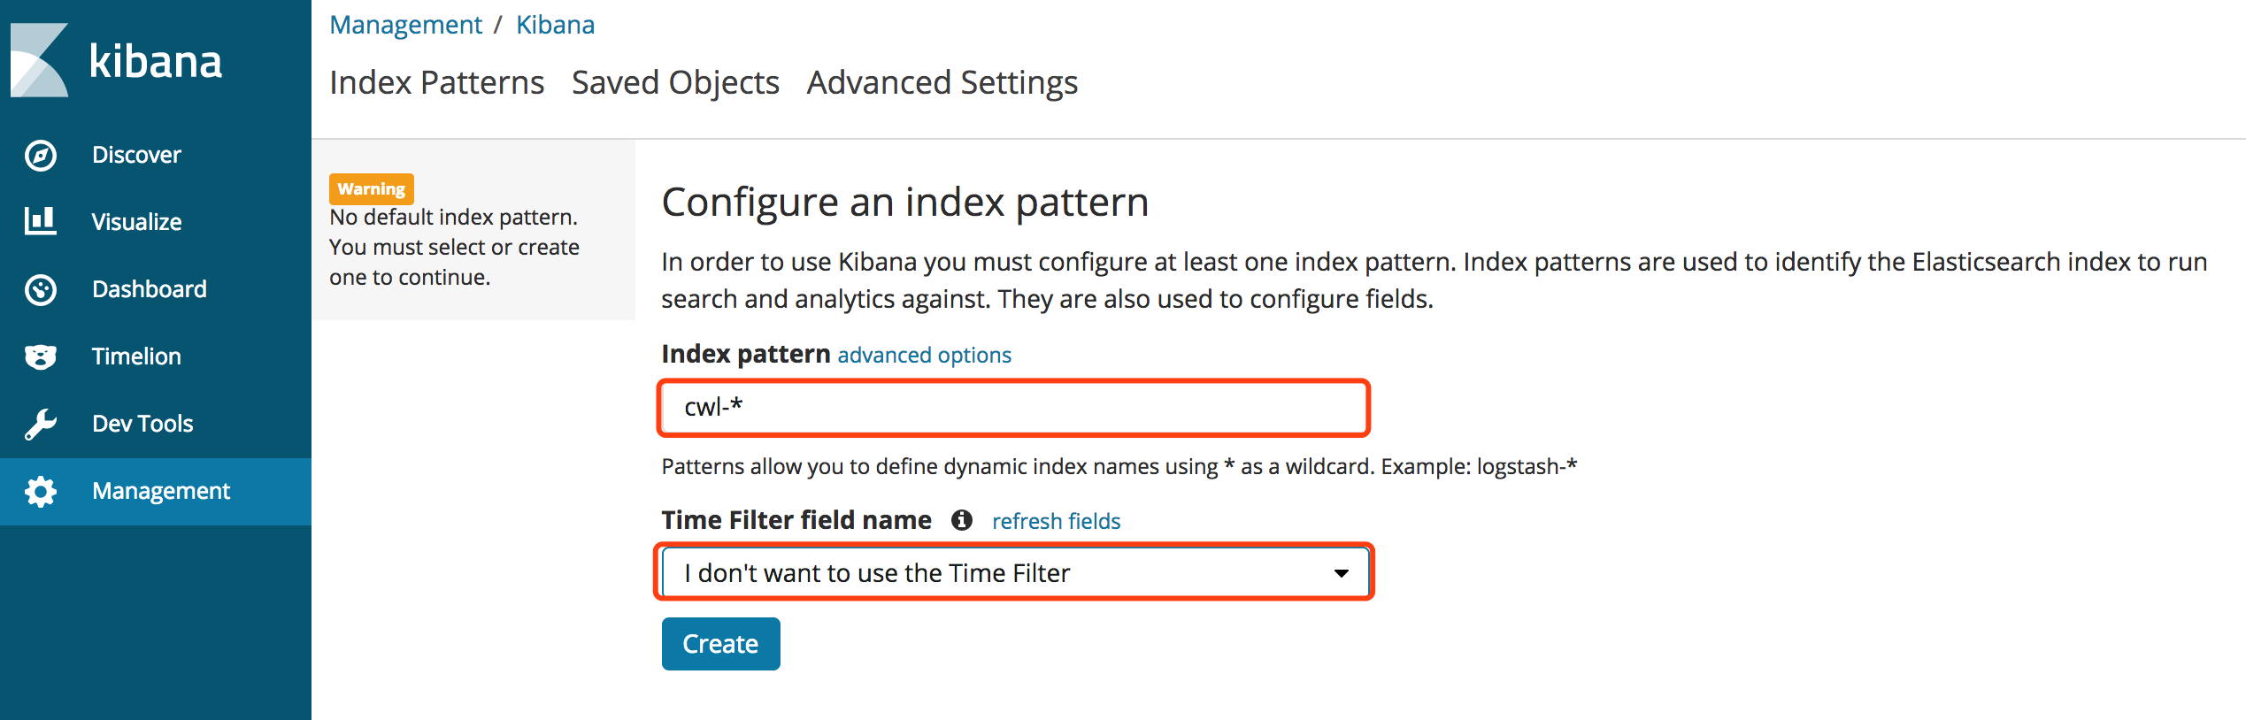Select the Dashboard label in sidebar
Image resolution: width=2246 pixels, height=720 pixels.
pyautogui.click(x=150, y=289)
